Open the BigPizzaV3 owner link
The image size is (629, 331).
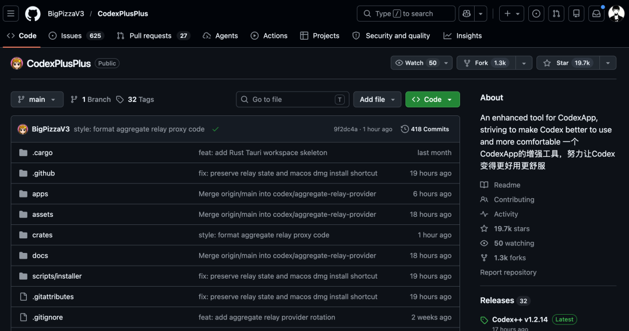coord(66,13)
